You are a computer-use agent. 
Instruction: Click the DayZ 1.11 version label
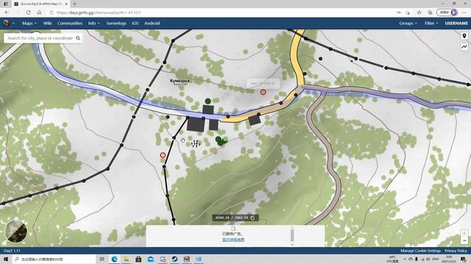(x=12, y=251)
